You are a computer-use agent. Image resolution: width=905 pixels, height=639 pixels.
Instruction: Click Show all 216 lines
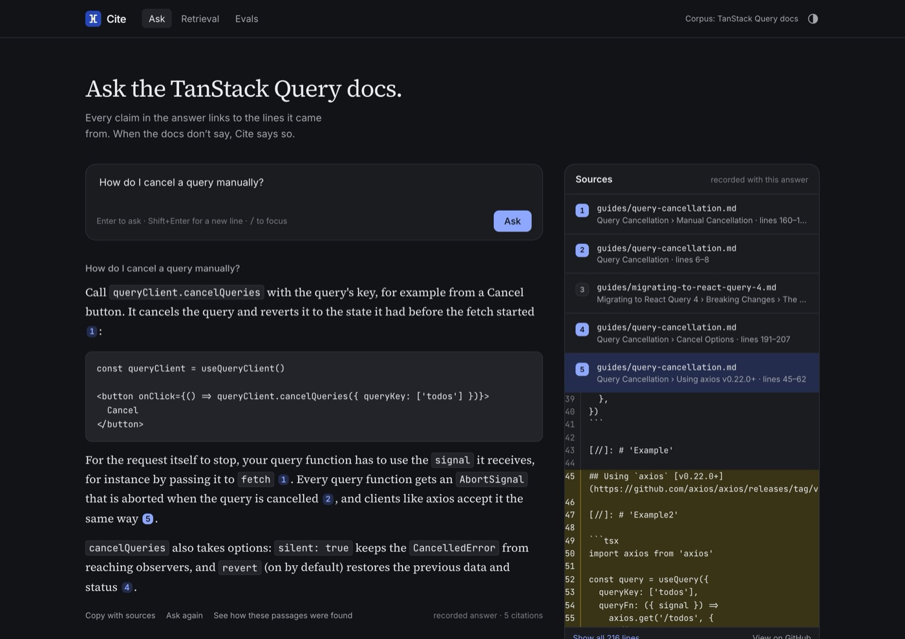(606, 636)
